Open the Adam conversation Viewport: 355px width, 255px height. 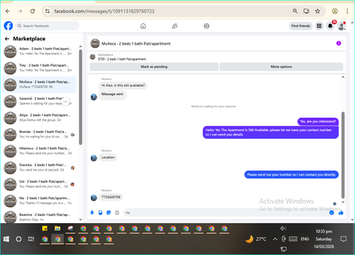pyautogui.click(x=39, y=51)
